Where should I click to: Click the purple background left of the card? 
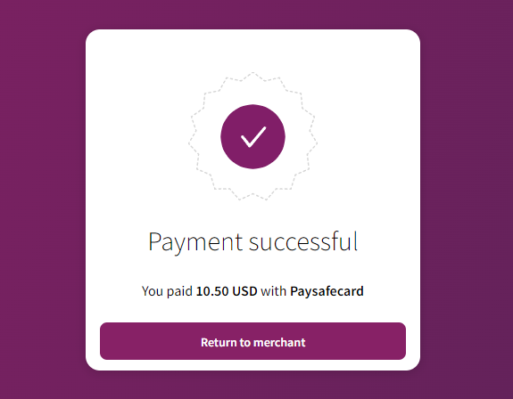pyautogui.click(x=43, y=199)
